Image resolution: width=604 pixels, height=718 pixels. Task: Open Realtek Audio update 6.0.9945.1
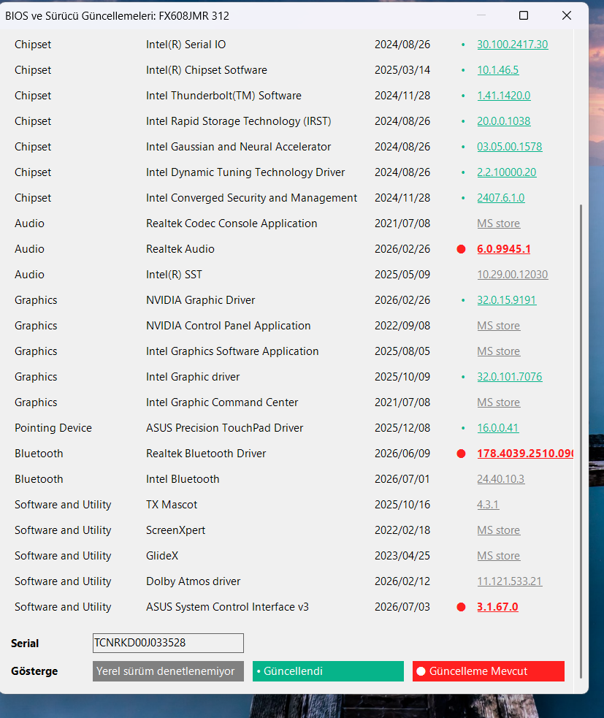(x=504, y=249)
